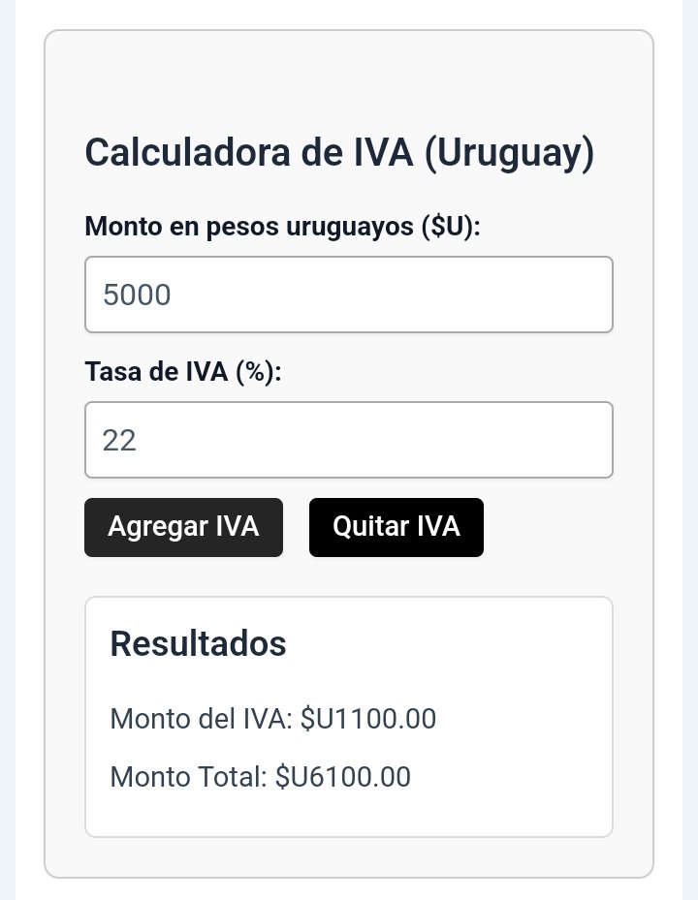Click the (%) symbol in rate label

point(259,371)
